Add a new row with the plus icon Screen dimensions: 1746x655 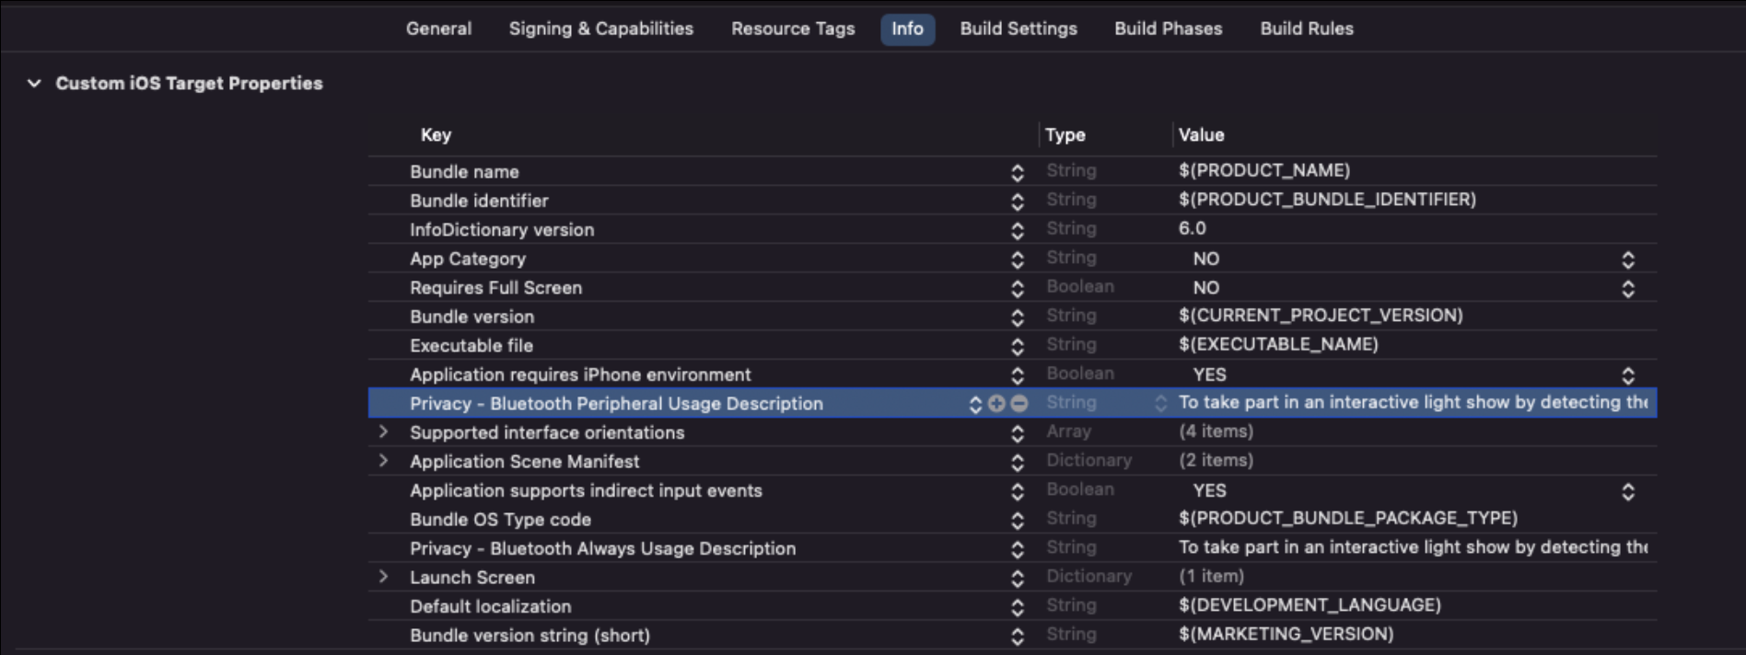pos(996,403)
